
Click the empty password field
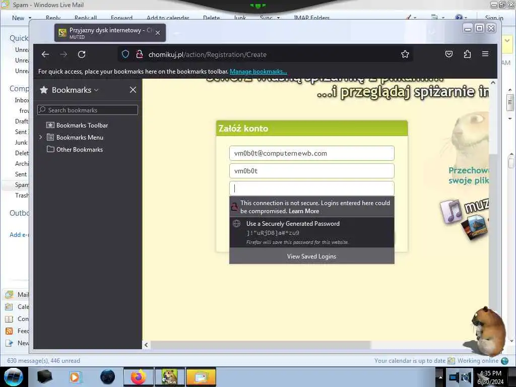point(311,188)
